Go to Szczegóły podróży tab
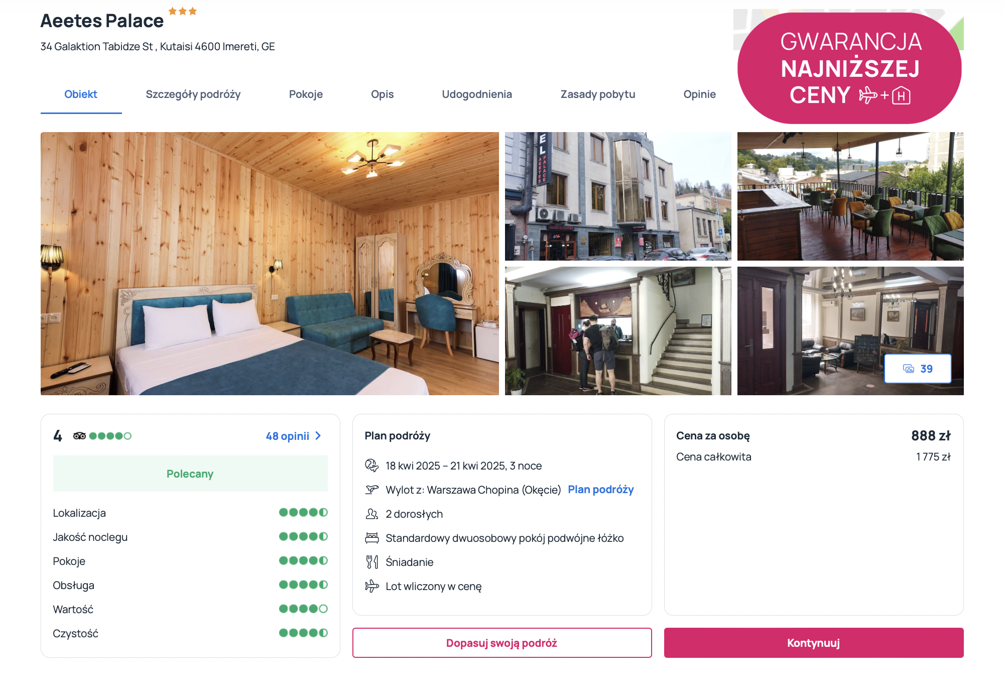This screenshot has width=1004, height=692. [193, 94]
